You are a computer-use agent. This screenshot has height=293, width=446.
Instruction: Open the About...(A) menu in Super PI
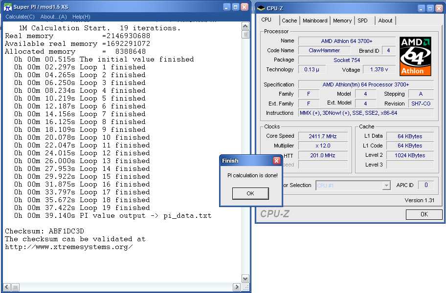coord(53,17)
